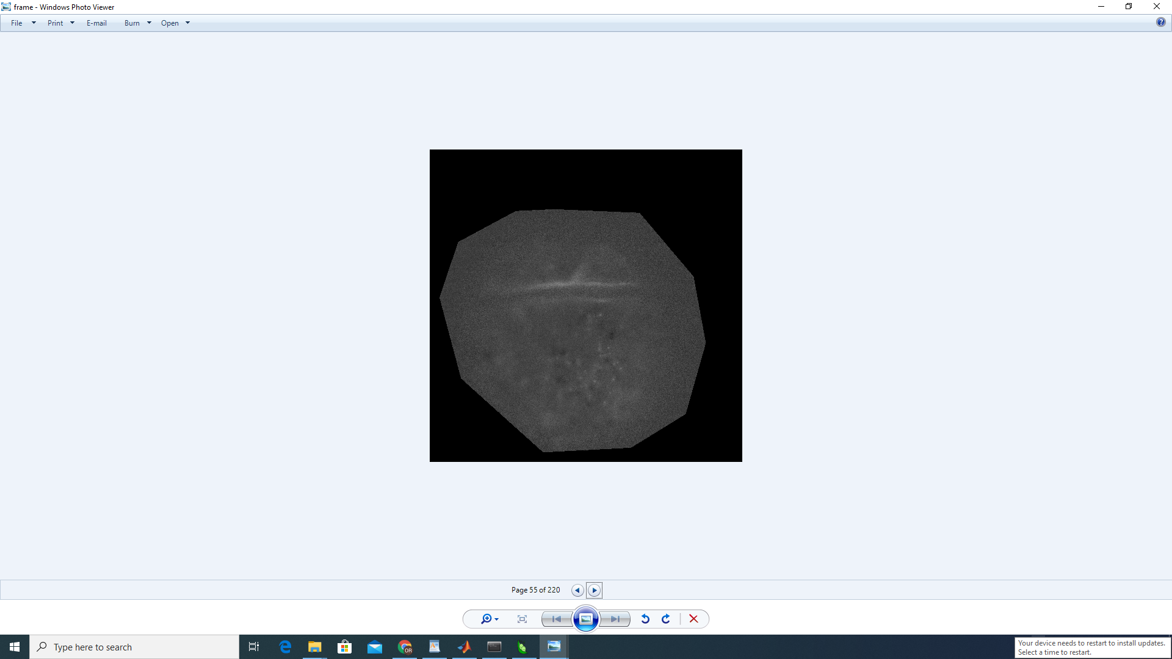Click the E-mail menu item
This screenshot has width=1172, height=659.
(x=96, y=23)
